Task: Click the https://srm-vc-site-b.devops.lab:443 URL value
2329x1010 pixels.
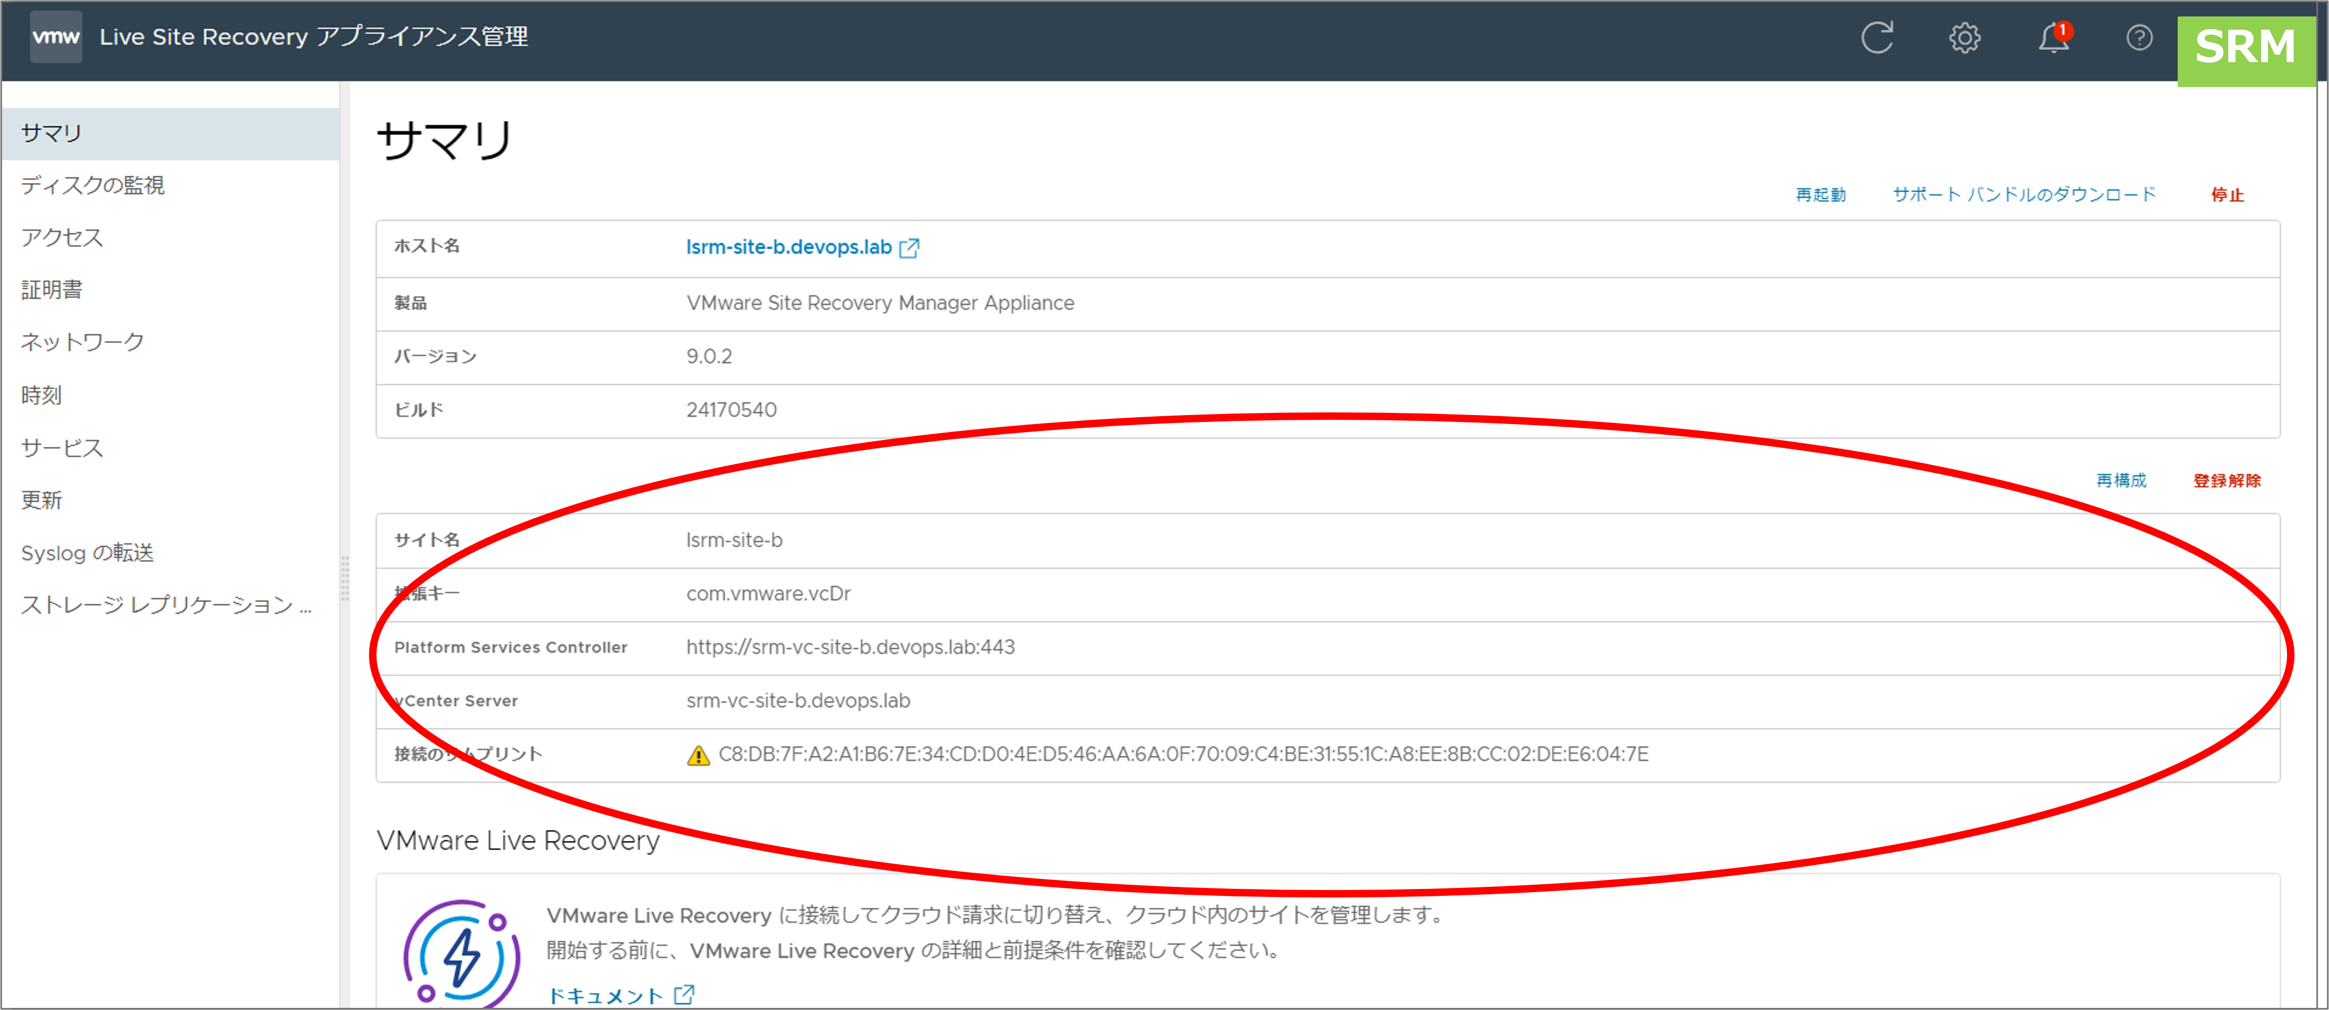Action: pos(851,648)
